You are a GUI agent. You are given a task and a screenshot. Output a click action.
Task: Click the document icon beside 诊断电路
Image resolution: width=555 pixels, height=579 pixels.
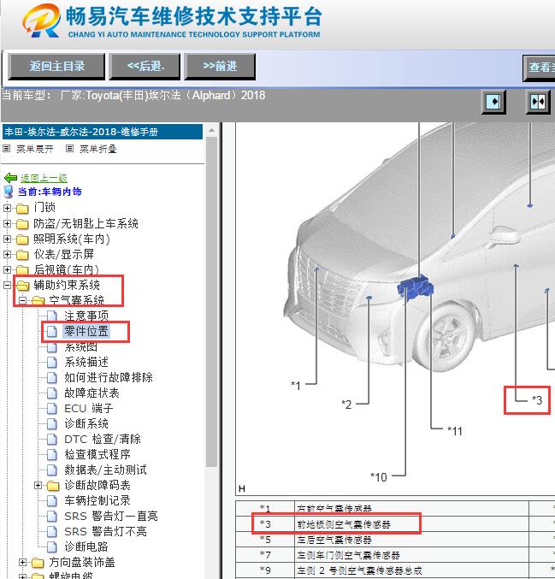[51, 547]
